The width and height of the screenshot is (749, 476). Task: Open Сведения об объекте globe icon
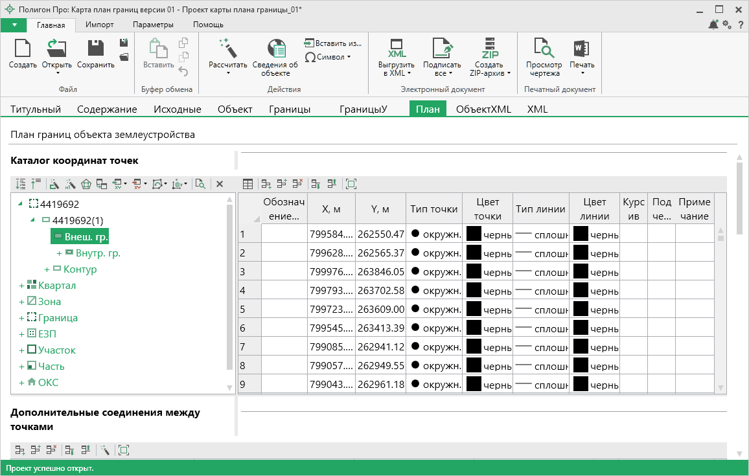tap(277, 49)
